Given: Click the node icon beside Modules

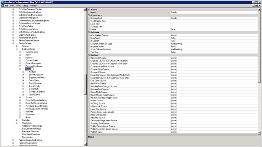Looking at the screenshot, I should [x=27, y=72].
